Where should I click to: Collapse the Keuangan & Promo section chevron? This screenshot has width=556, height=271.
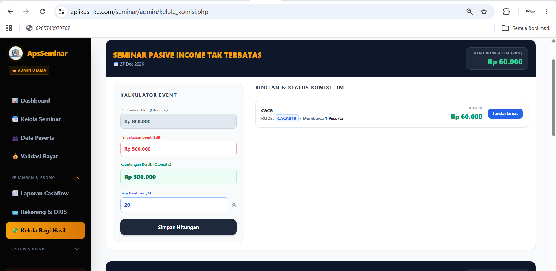click(x=77, y=177)
